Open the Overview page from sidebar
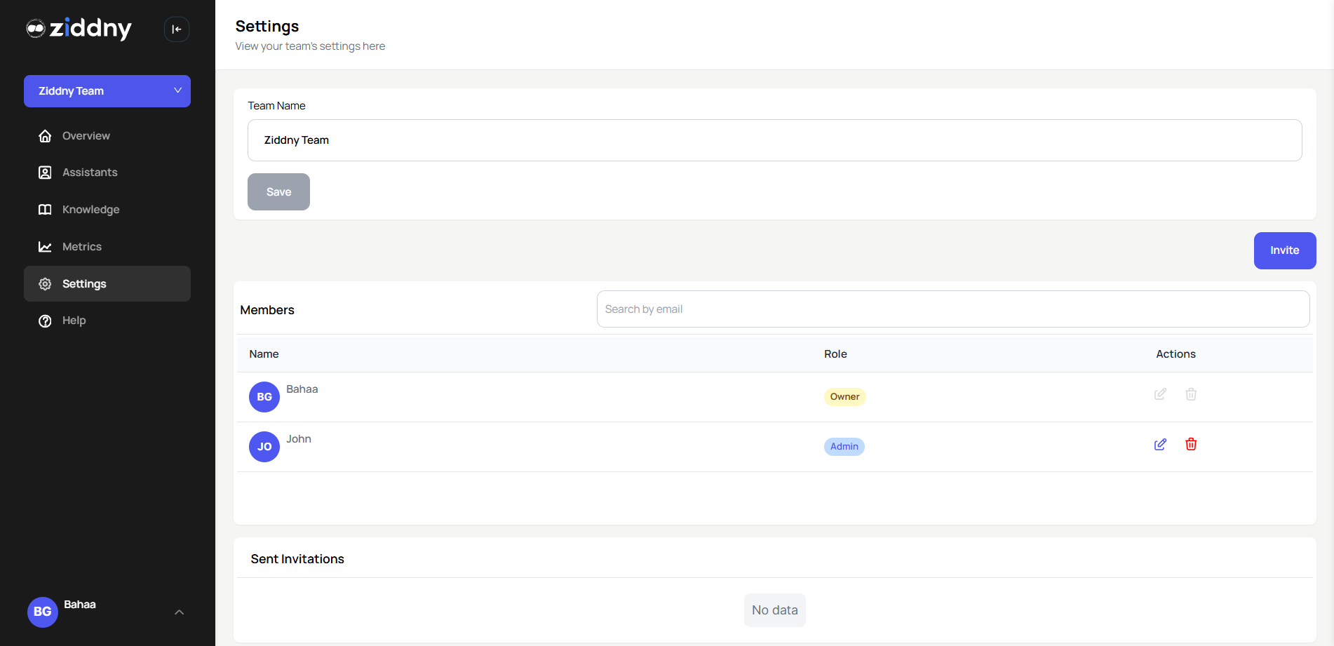 [x=86, y=135]
